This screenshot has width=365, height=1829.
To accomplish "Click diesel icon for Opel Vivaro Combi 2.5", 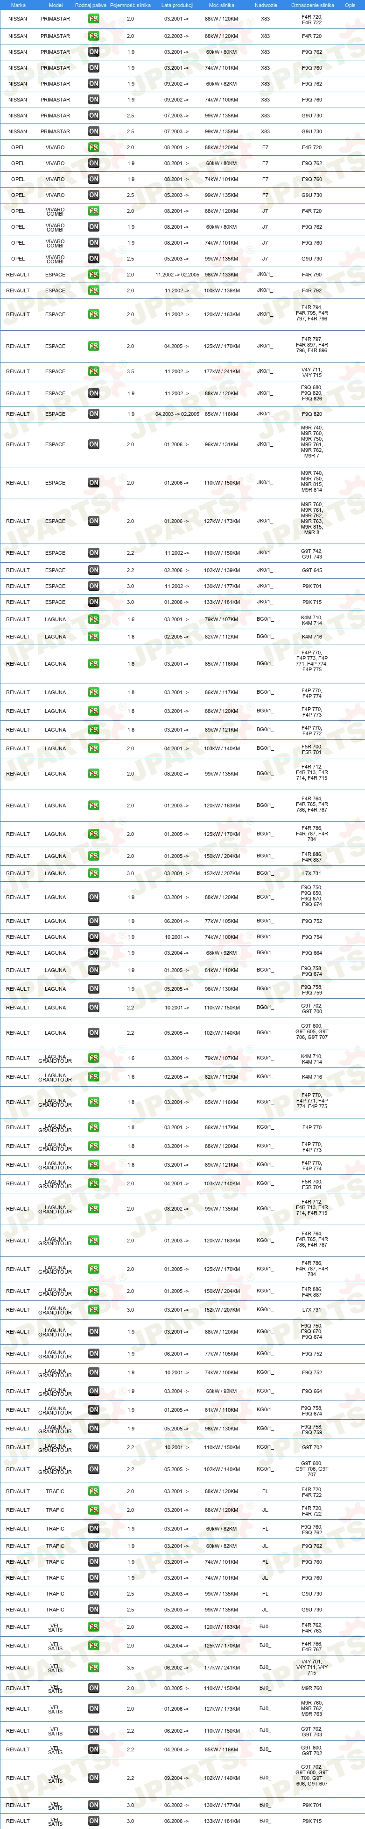I will tap(93, 258).
